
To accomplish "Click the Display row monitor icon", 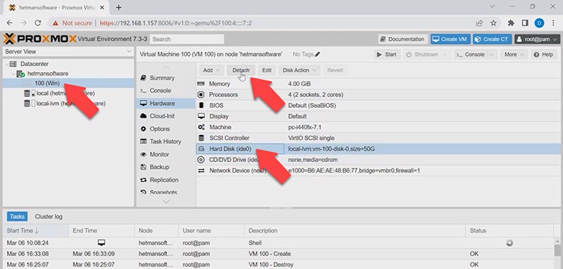I will (x=201, y=116).
